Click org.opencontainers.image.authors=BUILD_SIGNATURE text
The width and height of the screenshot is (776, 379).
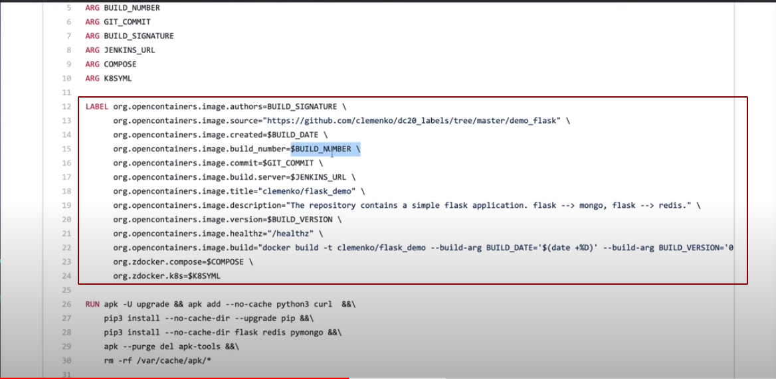pos(225,107)
